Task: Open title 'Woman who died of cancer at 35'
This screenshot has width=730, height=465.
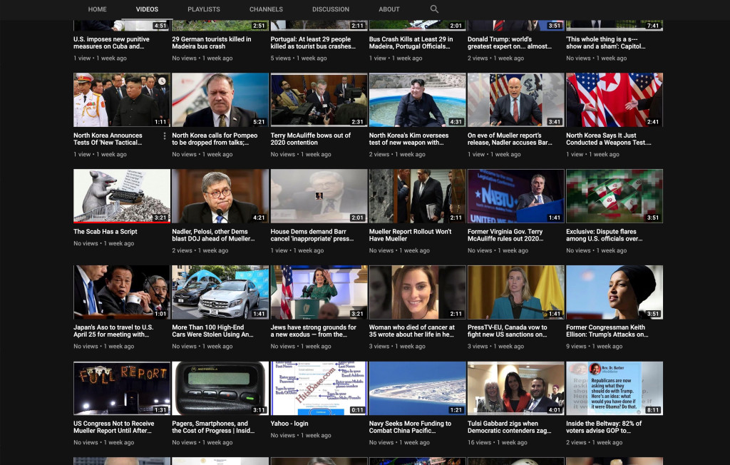Action: 411,331
